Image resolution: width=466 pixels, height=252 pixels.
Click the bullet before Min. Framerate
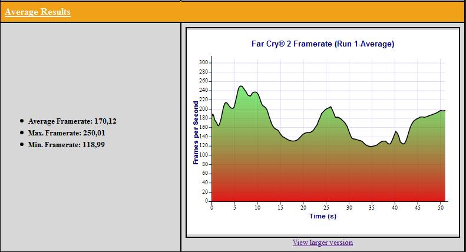click(x=22, y=144)
